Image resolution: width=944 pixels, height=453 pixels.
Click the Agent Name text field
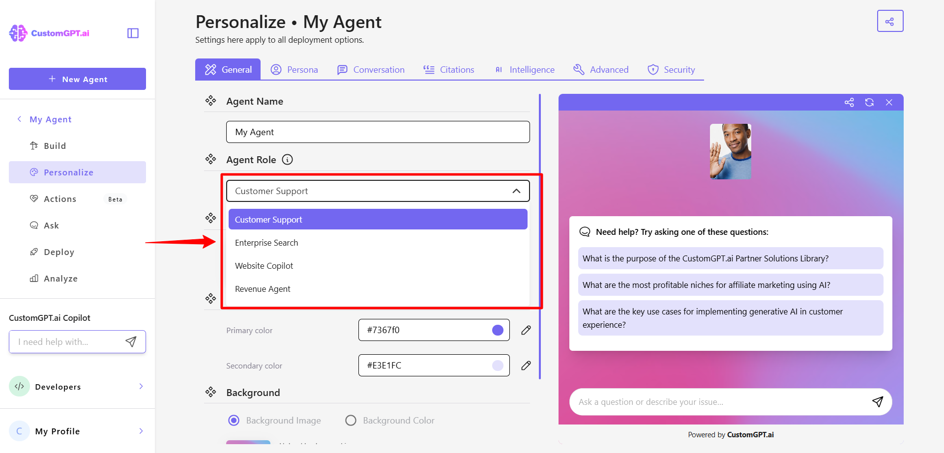click(x=378, y=132)
